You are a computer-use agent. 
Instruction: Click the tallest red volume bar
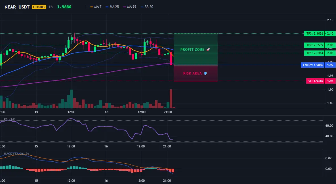(171, 99)
